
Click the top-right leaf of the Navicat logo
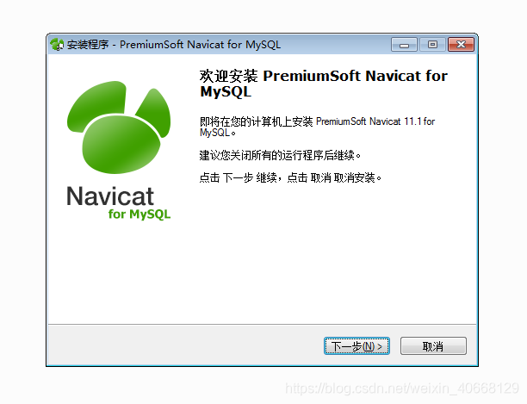(155, 112)
